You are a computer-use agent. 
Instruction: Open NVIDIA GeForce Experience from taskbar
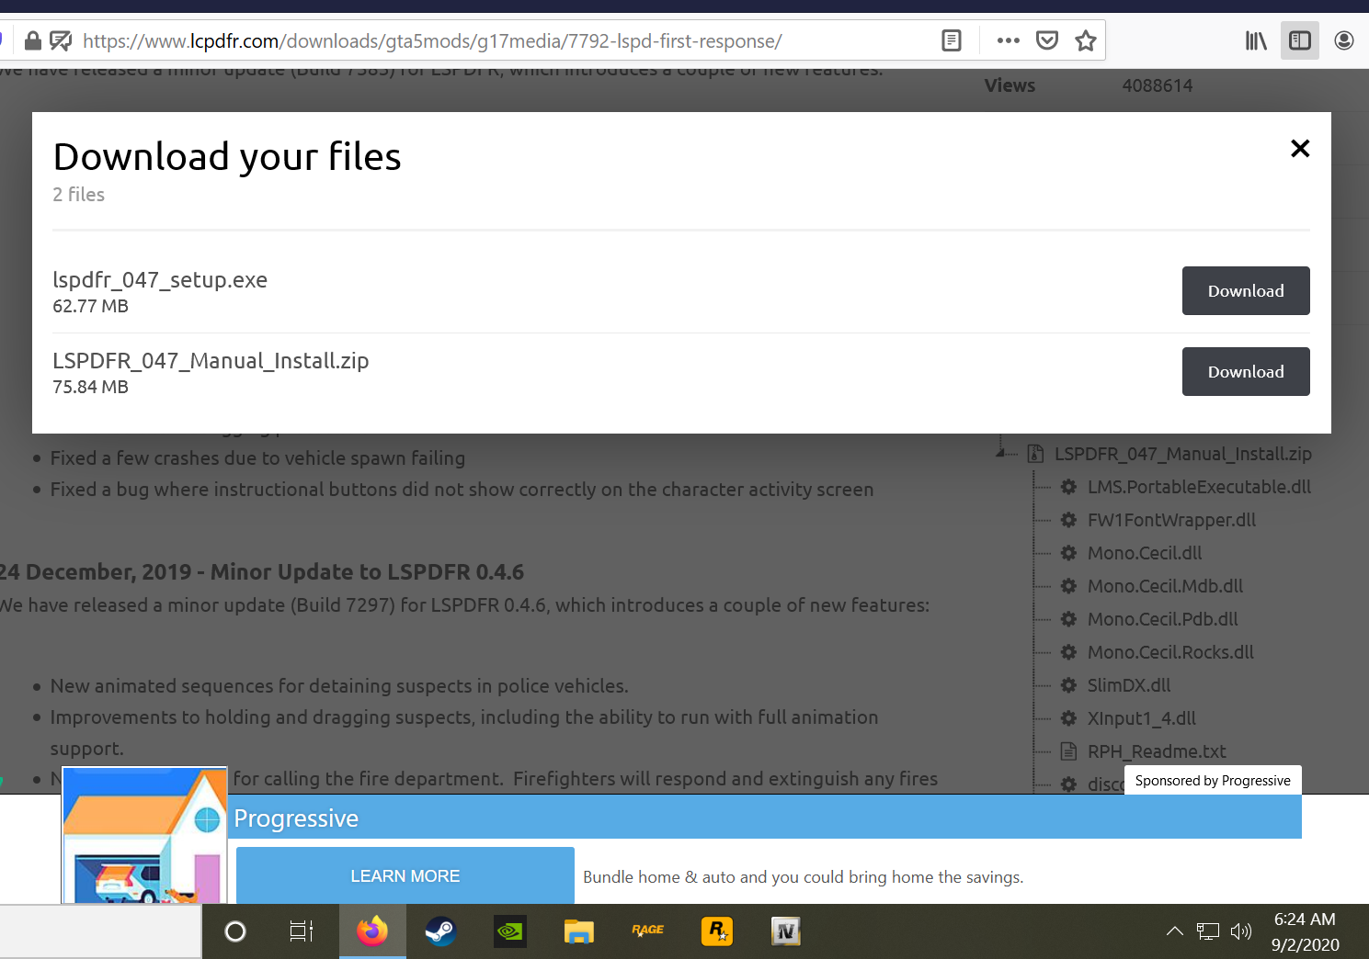[509, 931]
